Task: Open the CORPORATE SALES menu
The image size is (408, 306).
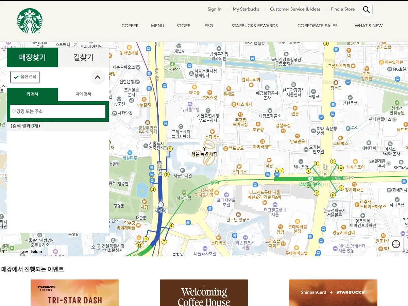Action: [318, 26]
